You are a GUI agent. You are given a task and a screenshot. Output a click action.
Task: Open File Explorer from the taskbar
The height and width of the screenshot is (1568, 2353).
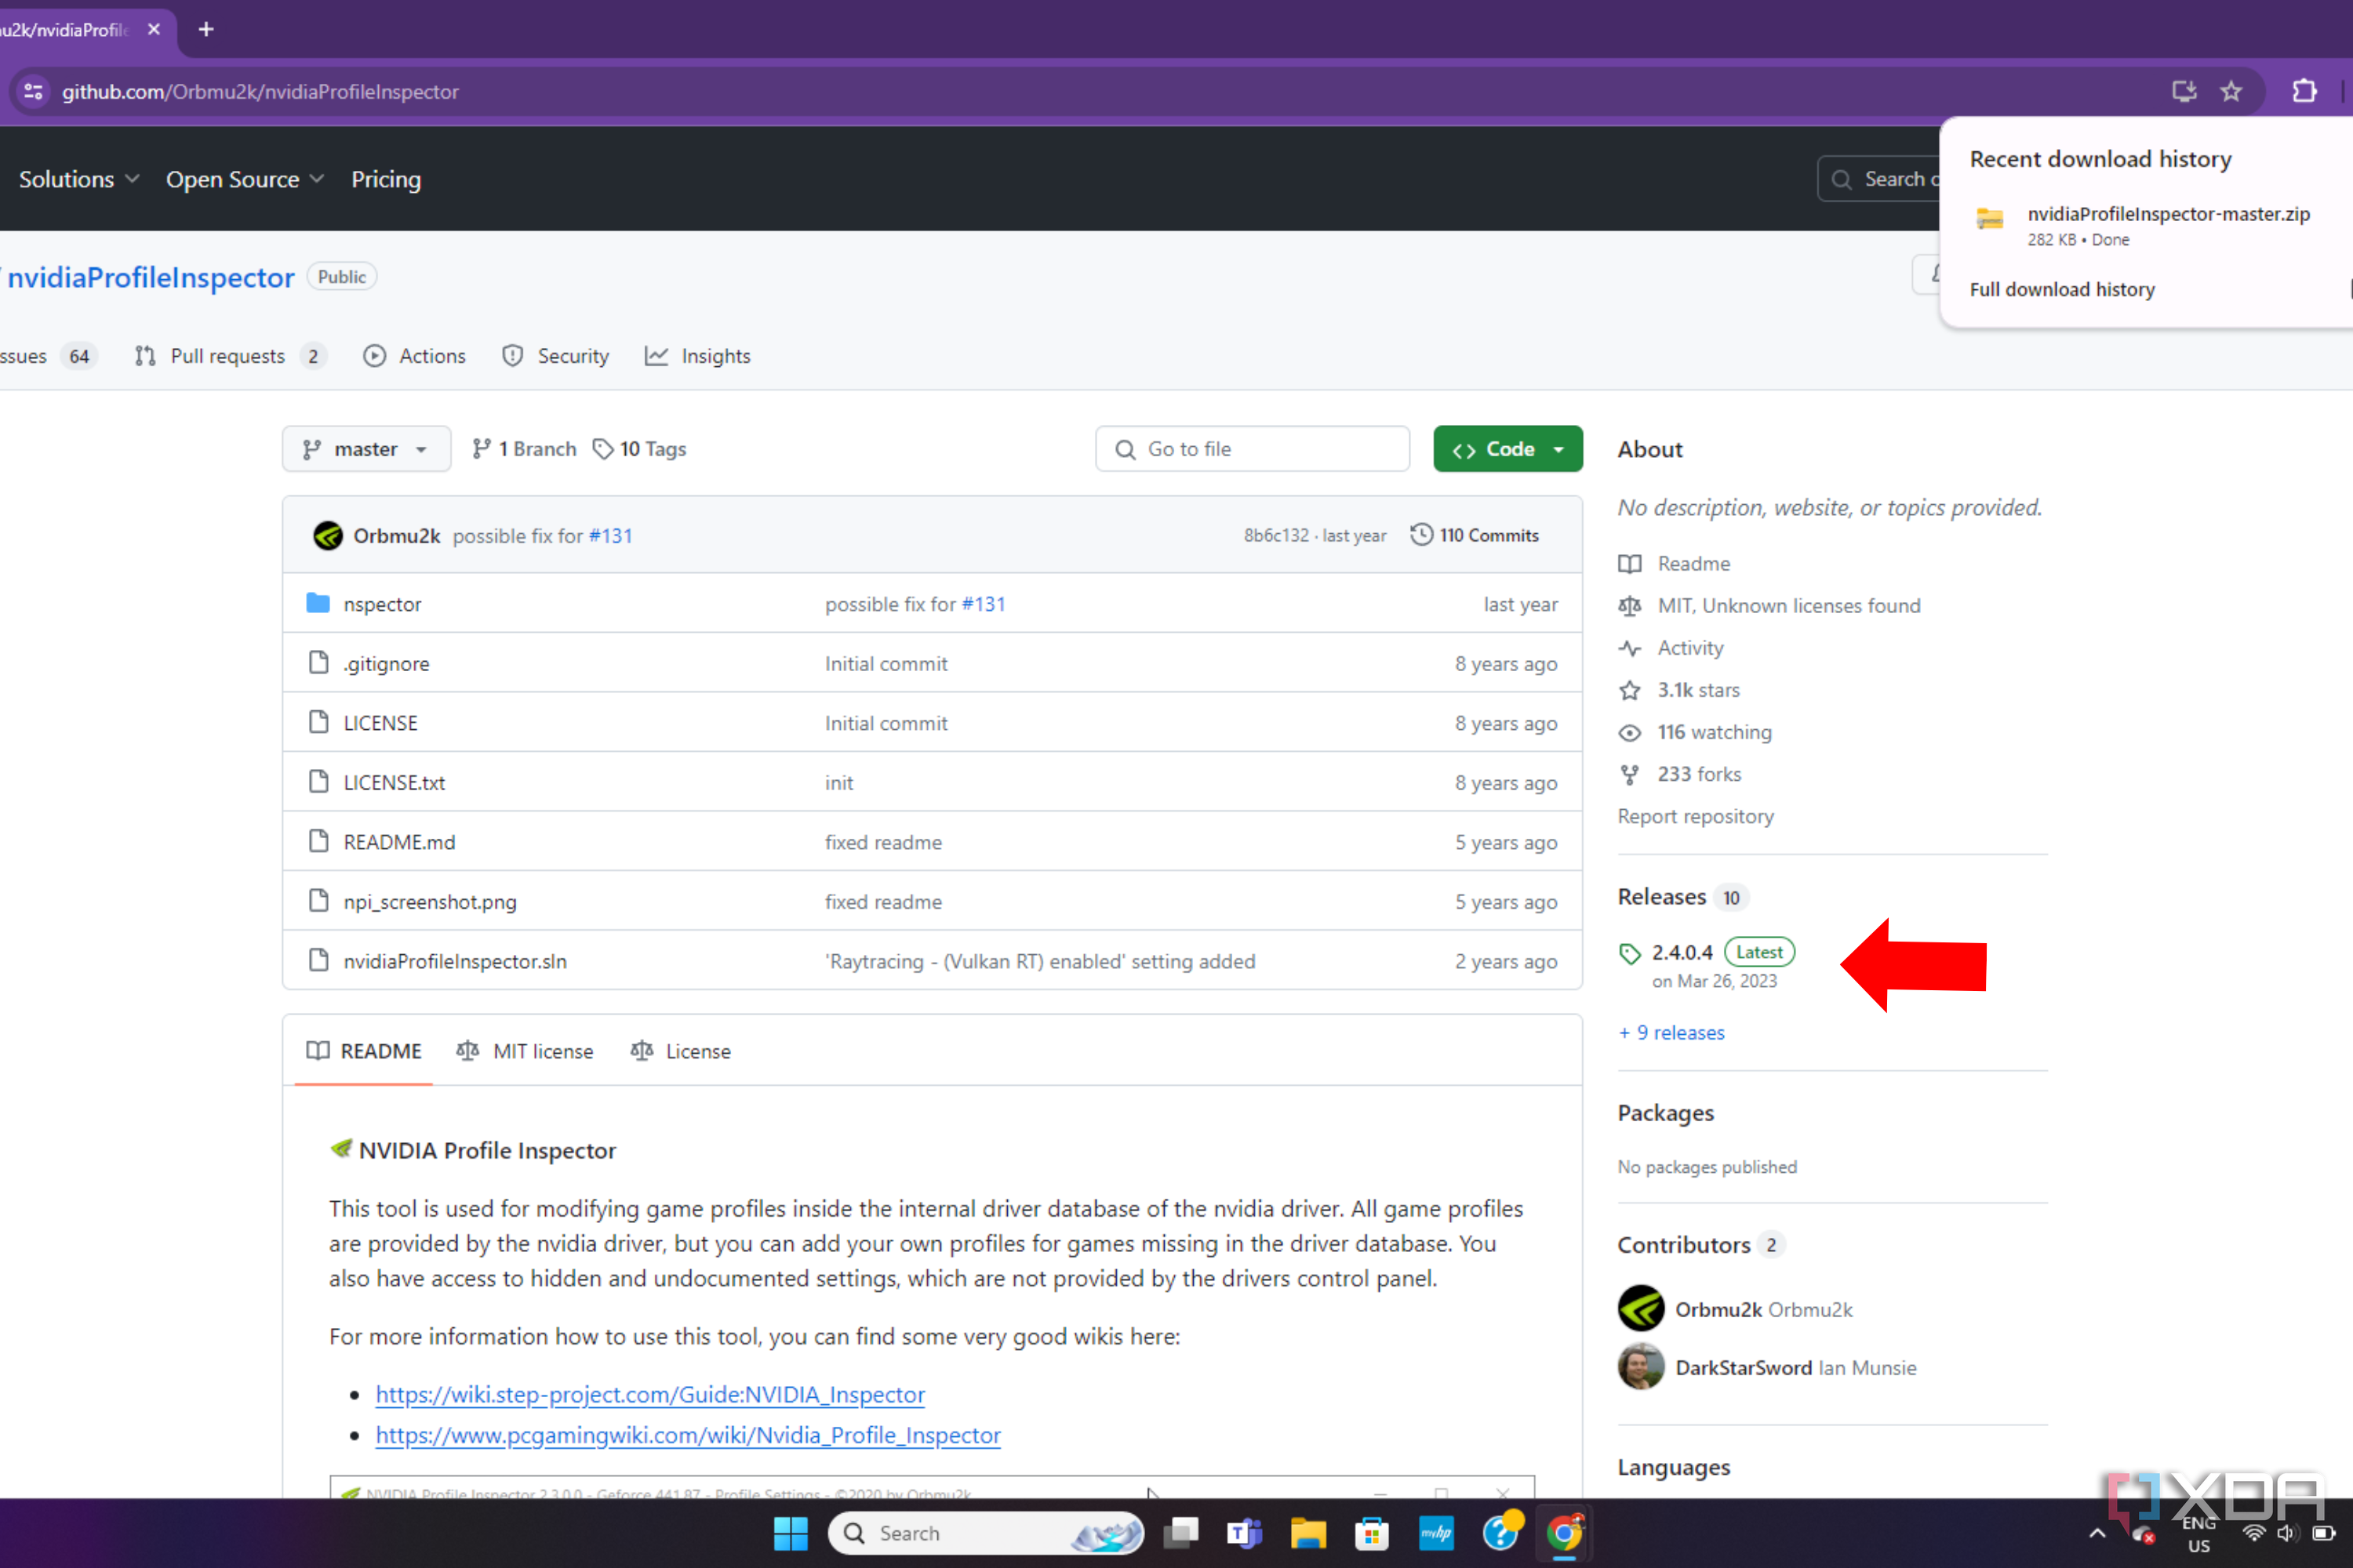click(x=1308, y=1533)
